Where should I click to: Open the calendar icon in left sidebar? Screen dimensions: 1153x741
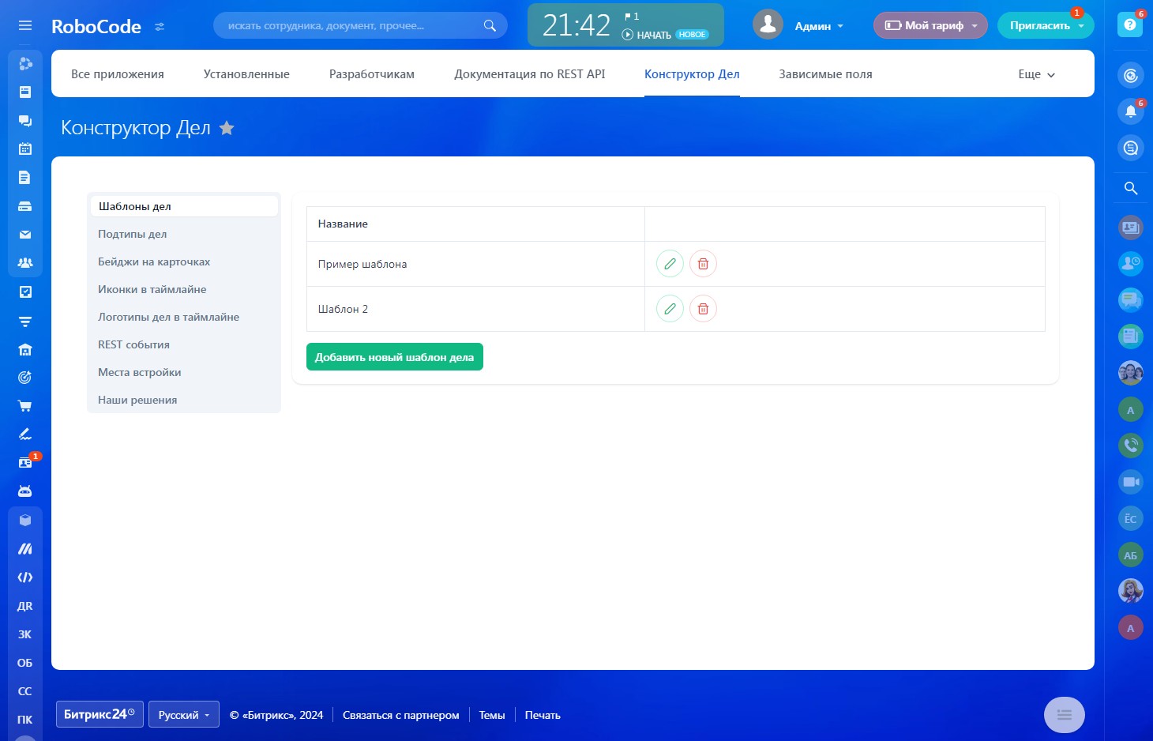click(25, 149)
